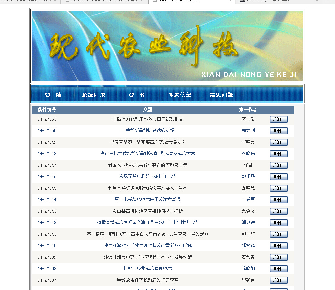Click the 第一作者 column header

click(x=248, y=110)
